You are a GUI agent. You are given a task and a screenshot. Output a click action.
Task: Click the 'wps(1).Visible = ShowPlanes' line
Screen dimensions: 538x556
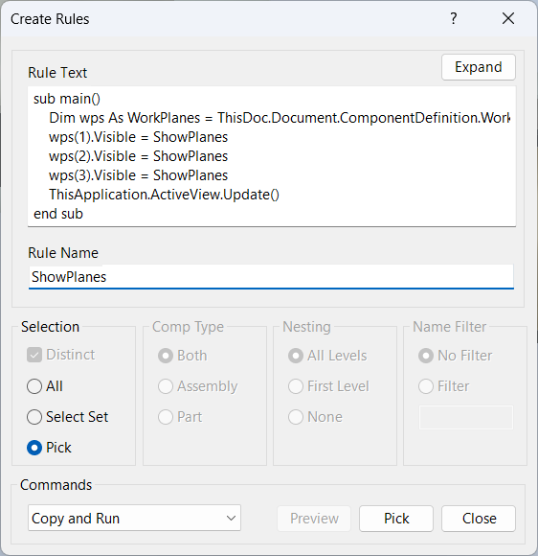(x=138, y=137)
